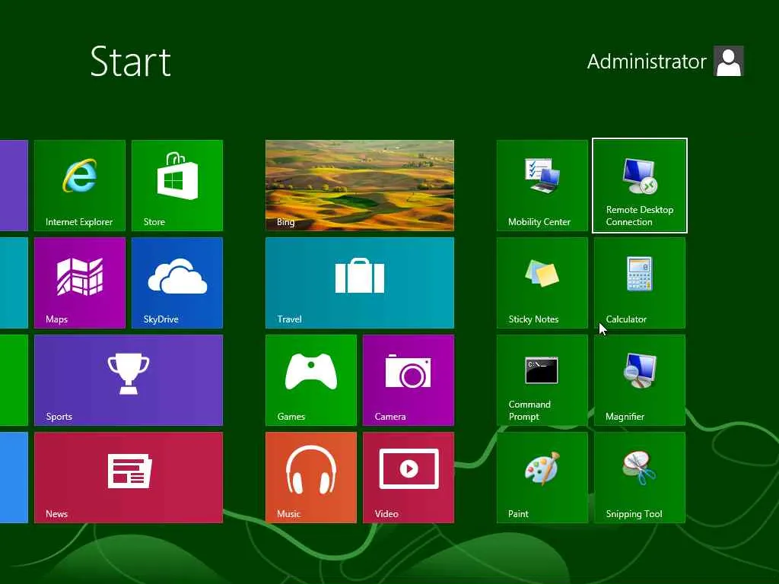The image size is (779, 584).
Task: Open the Command Prompt tile
Action: [542, 380]
